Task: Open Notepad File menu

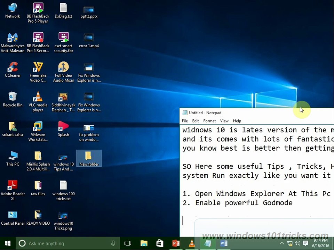Action: pos(185,121)
